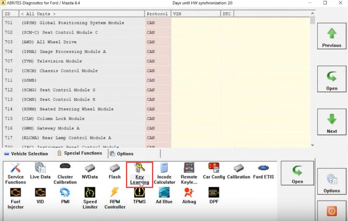The width and height of the screenshot is (348, 221).
Task: Click the units list scroll up arrow
Action: [313, 13]
